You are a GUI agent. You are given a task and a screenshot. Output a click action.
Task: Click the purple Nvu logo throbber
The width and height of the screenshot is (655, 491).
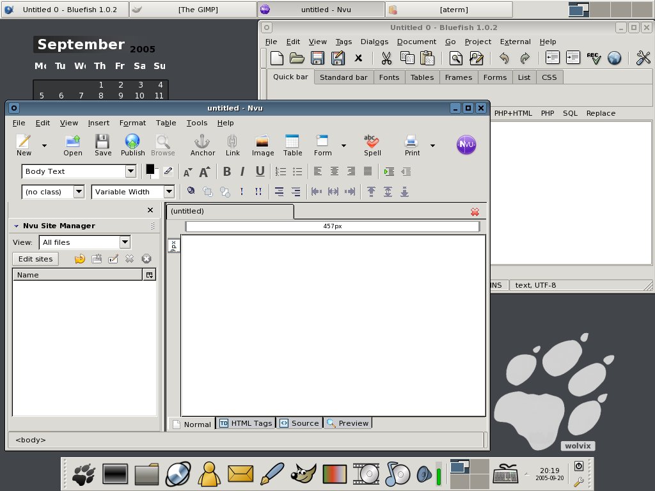466,144
